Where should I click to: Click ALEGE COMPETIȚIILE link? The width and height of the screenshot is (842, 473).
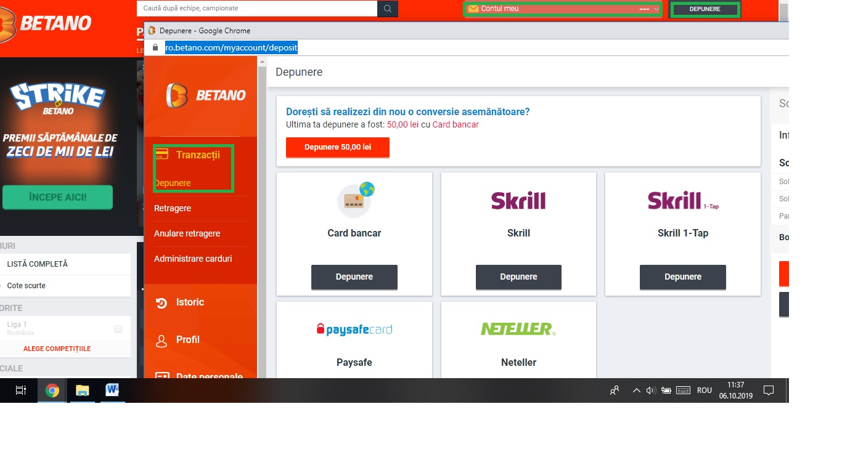tap(57, 349)
